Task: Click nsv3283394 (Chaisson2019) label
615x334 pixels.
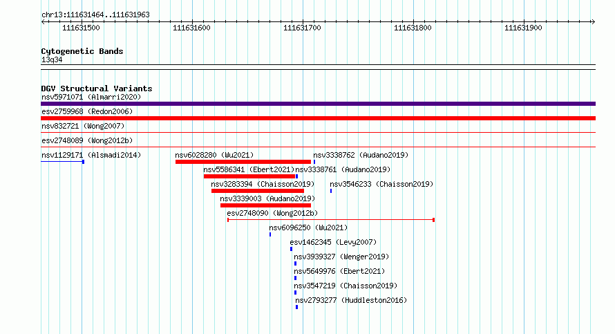Action: [263, 184]
